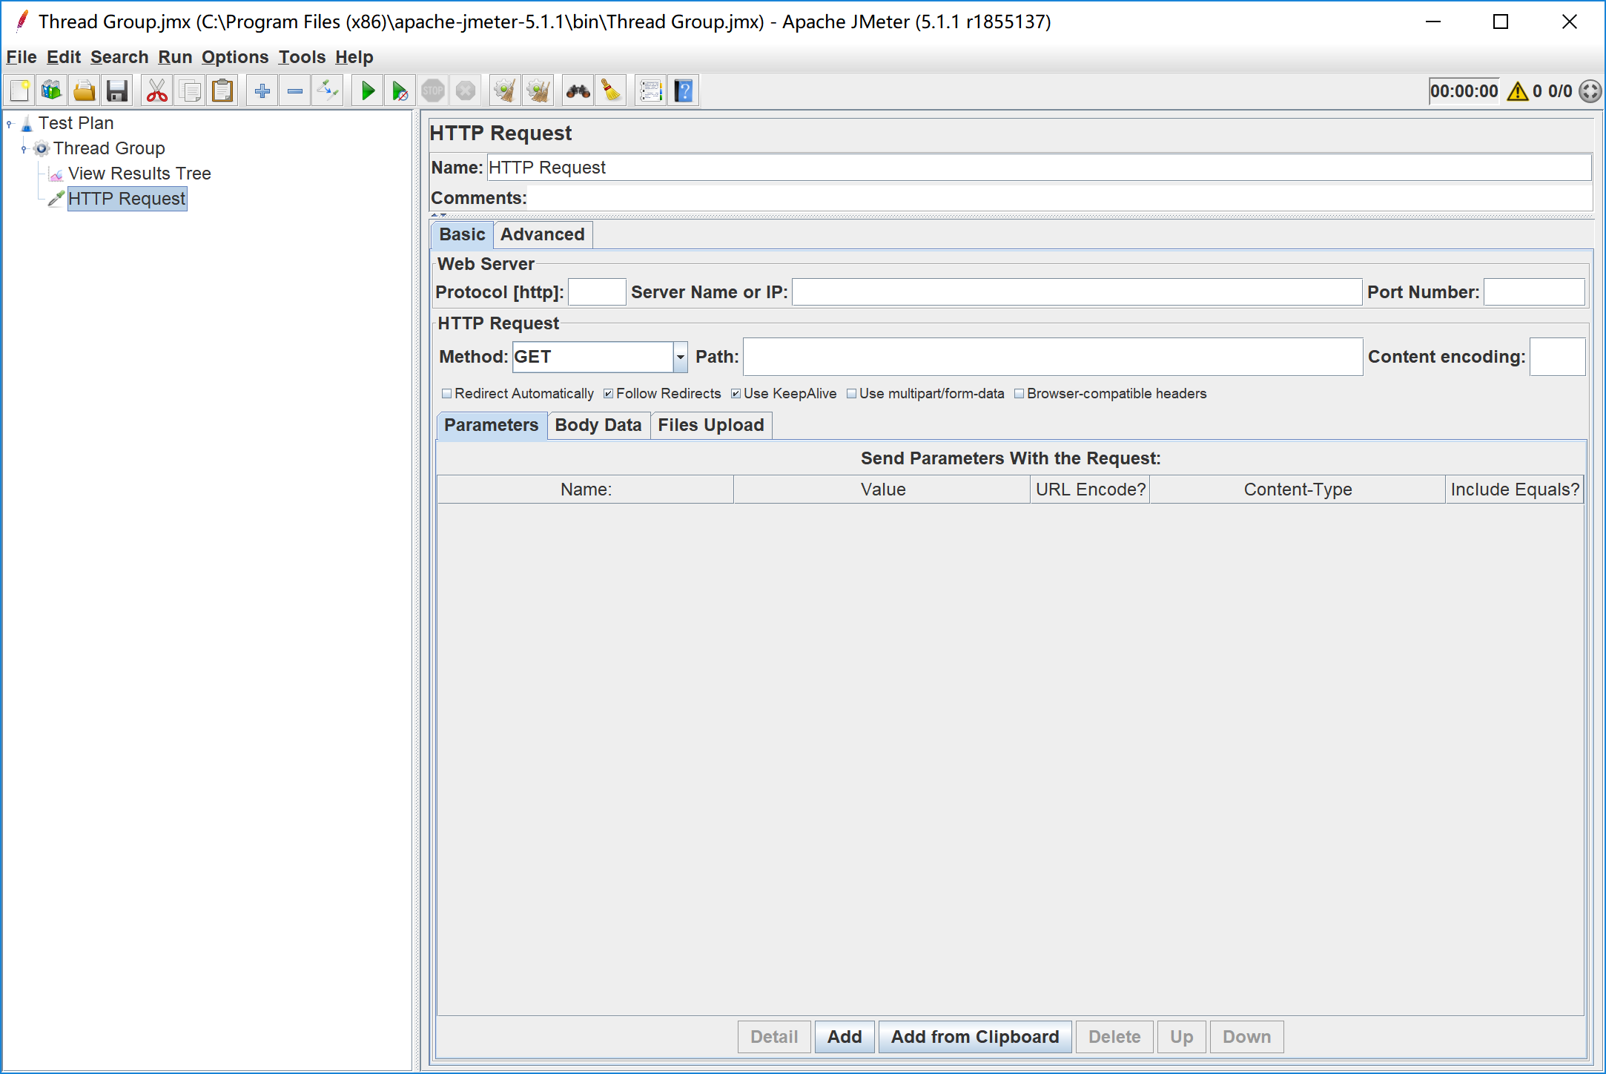Click the Delete parameter button

pyautogui.click(x=1114, y=1037)
